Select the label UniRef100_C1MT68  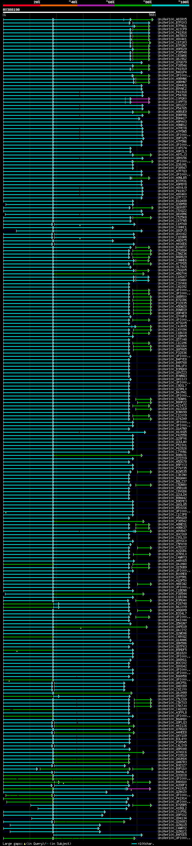[x=172, y=224]
